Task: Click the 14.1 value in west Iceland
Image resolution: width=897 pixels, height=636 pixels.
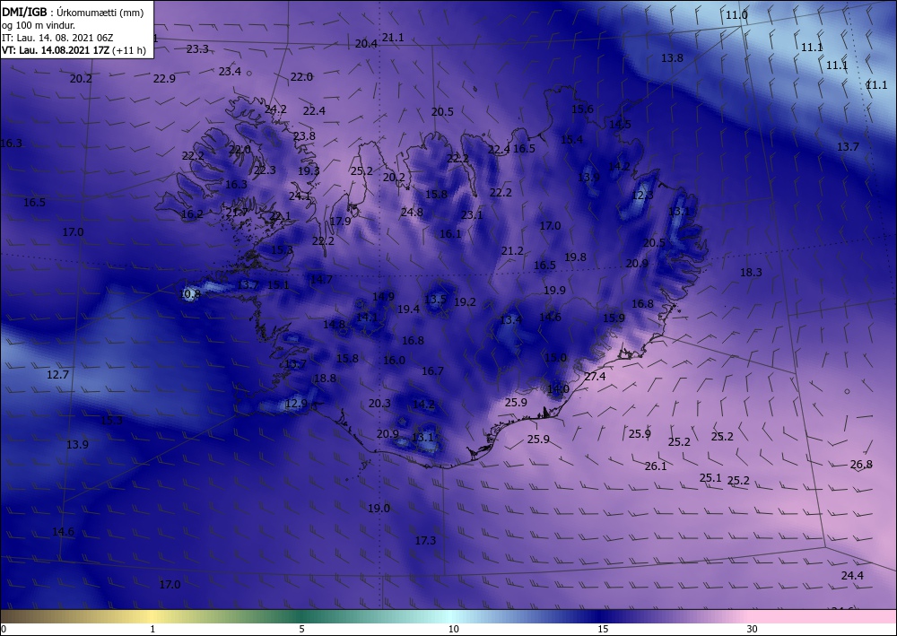Action: pyautogui.click(x=367, y=317)
